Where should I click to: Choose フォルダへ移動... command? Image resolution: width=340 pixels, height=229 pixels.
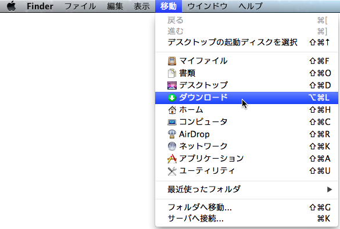tap(247, 207)
